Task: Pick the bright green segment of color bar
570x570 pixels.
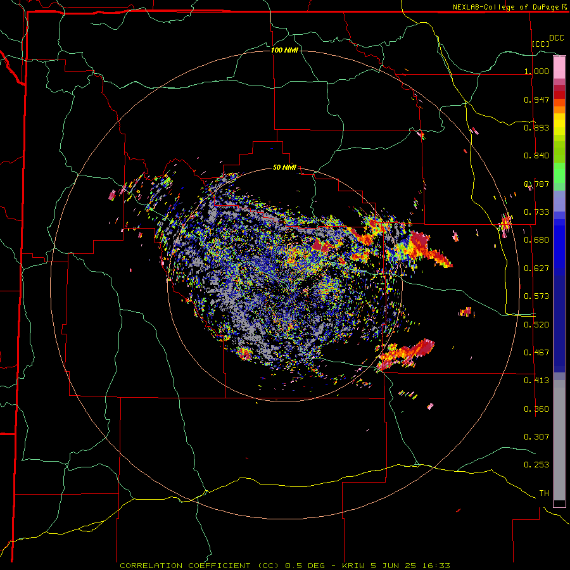Action: click(559, 173)
